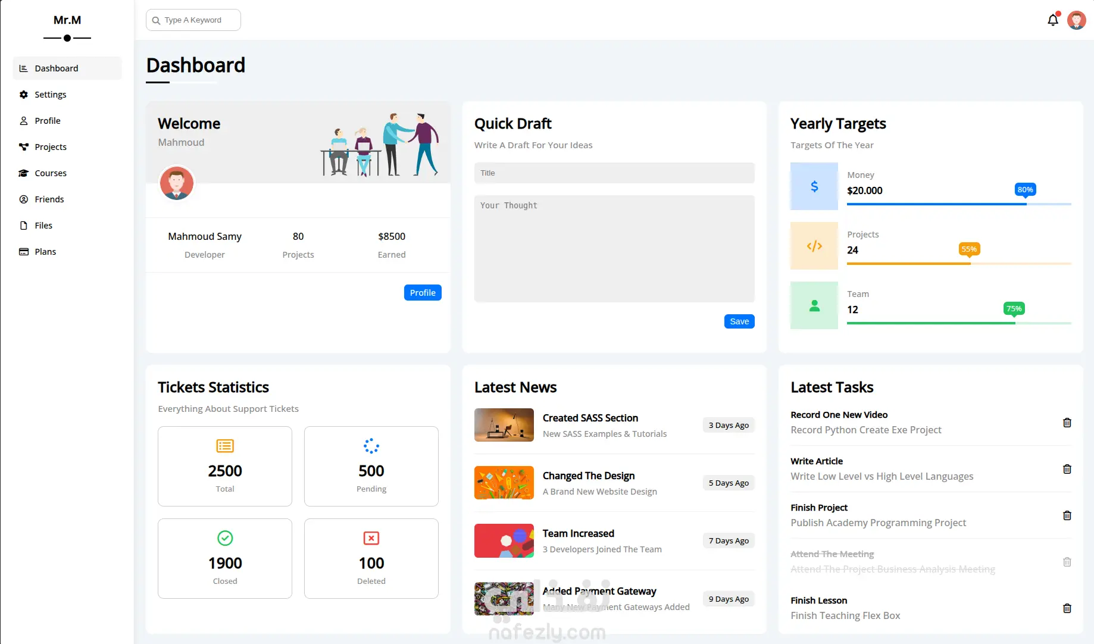Click the $20.000 Money target value
Image resolution: width=1094 pixels, height=644 pixels.
click(865, 190)
